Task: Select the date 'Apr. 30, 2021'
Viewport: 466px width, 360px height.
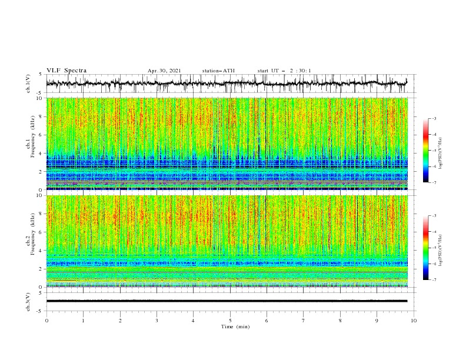Action: click(164, 71)
